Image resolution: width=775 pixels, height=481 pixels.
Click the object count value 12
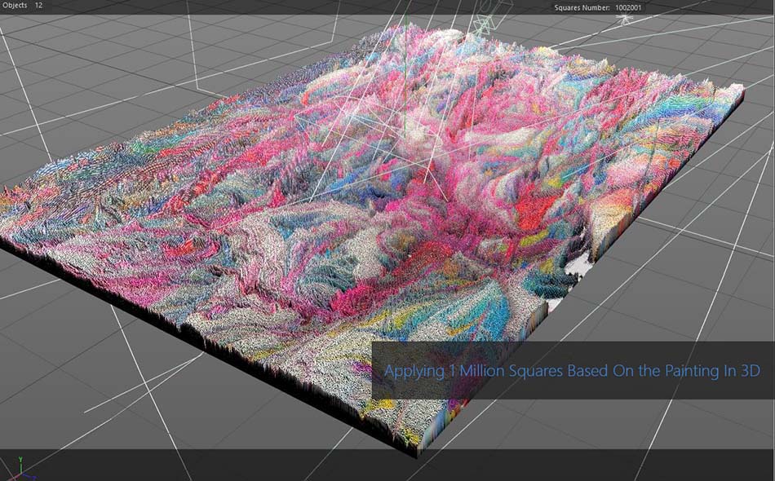pos(38,6)
